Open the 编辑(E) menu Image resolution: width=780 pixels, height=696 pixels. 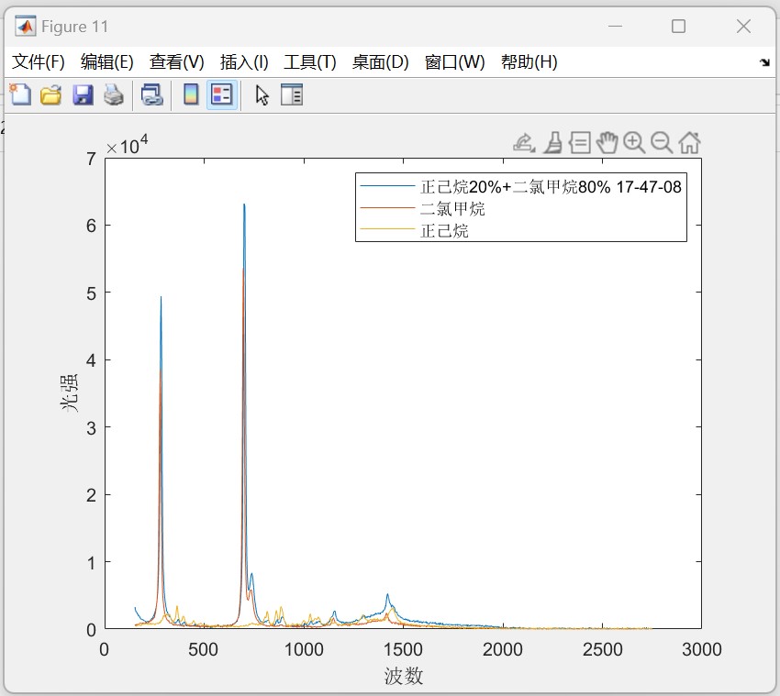click(x=107, y=62)
